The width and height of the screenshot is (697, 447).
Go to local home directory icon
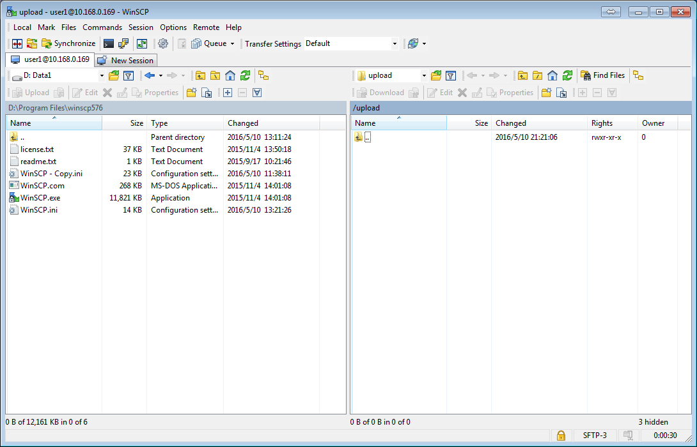(x=230, y=75)
